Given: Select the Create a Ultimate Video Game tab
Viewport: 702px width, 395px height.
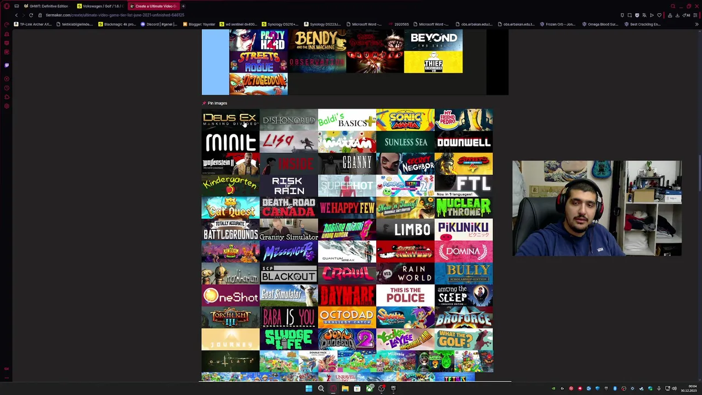Looking at the screenshot, I should tap(154, 6).
